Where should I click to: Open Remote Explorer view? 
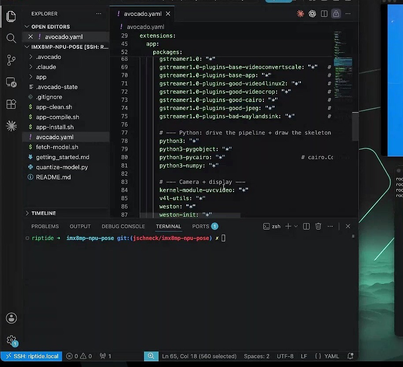coord(11,82)
